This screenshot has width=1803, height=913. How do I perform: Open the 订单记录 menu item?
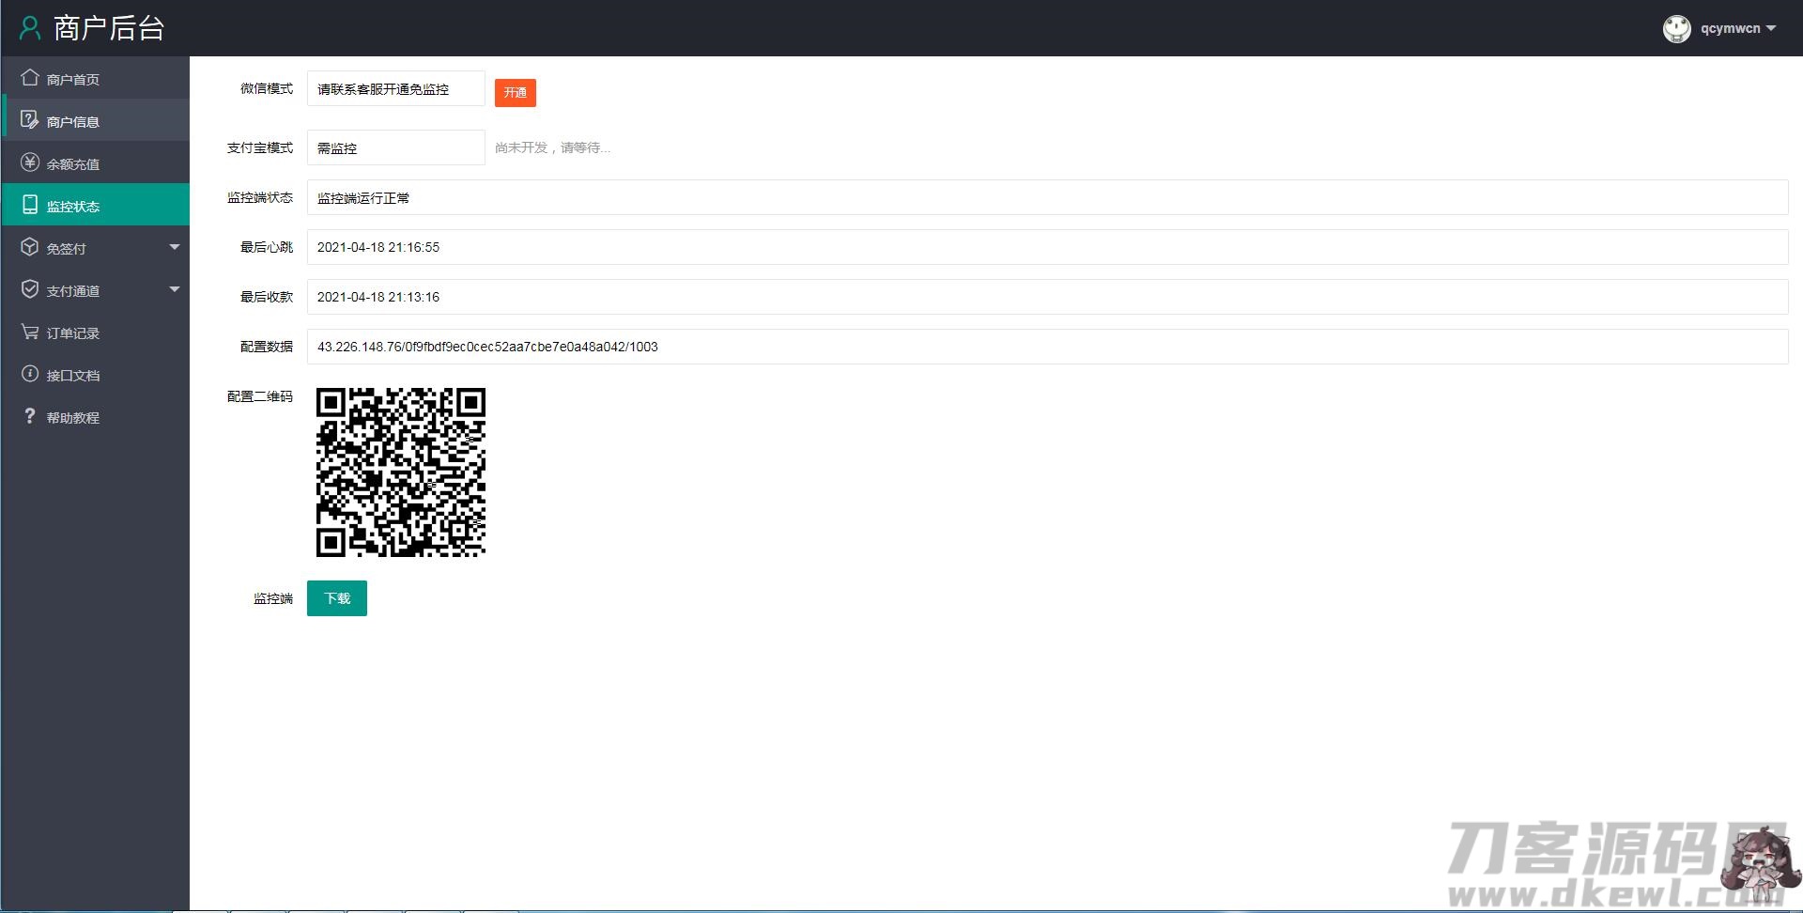click(73, 333)
